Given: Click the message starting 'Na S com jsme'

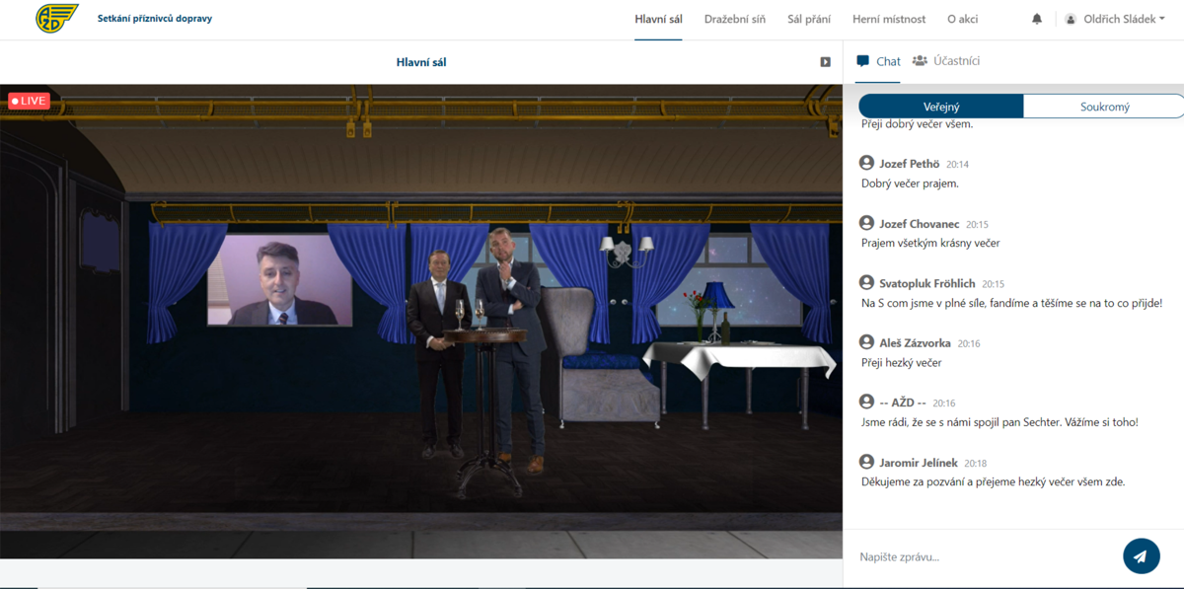Looking at the screenshot, I should (x=1011, y=303).
